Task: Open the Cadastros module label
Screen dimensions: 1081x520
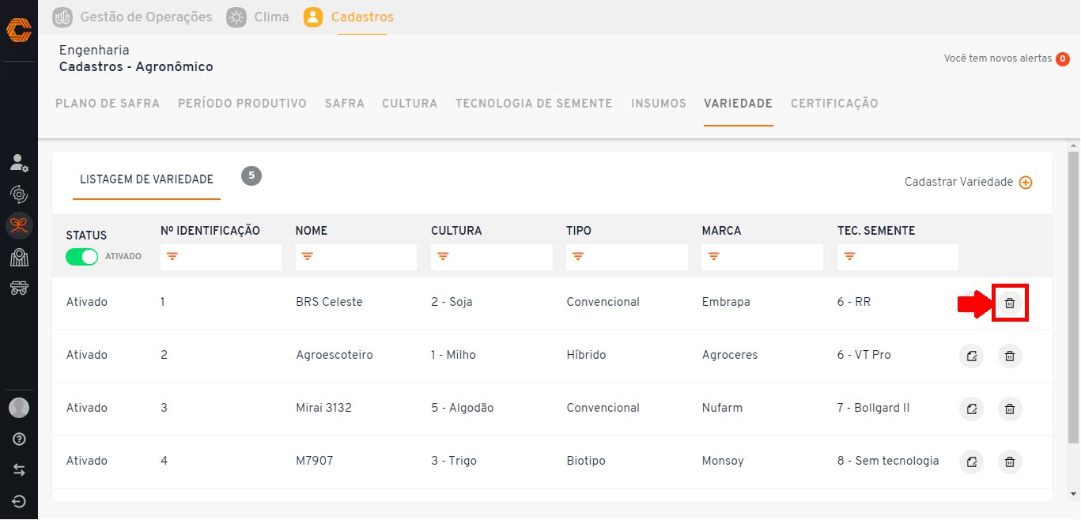Action: click(x=362, y=17)
